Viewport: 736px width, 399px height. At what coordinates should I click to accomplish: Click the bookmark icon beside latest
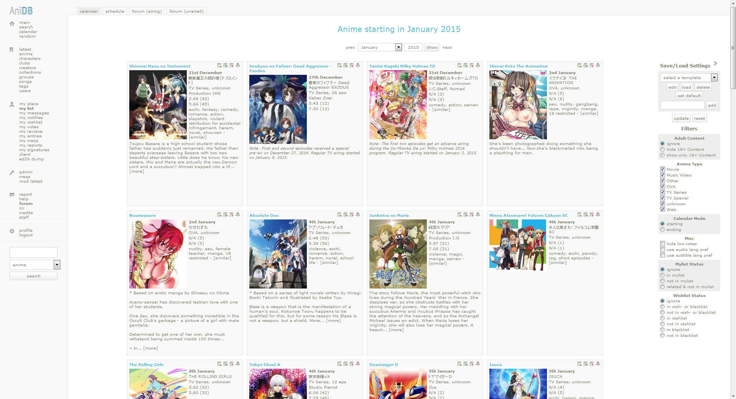click(x=12, y=50)
